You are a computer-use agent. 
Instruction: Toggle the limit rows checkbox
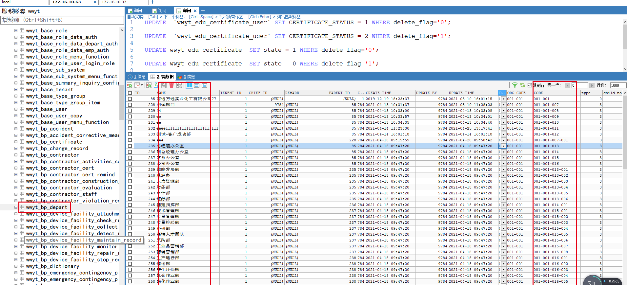(530, 85)
